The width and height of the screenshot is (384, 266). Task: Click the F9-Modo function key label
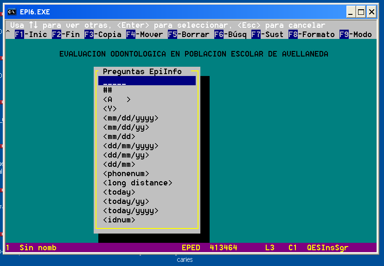[x=356, y=34]
